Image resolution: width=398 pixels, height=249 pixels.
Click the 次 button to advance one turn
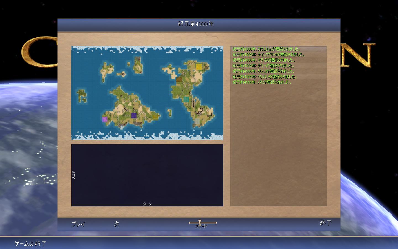pyautogui.click(x=117, y=224)
